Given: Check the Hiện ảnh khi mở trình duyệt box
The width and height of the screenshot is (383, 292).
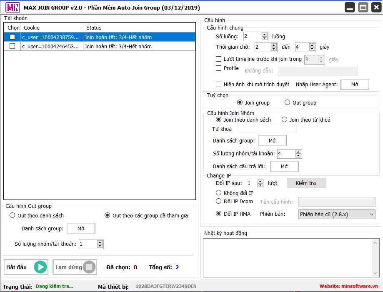Looking at the screenshot, I should point(219,85).
